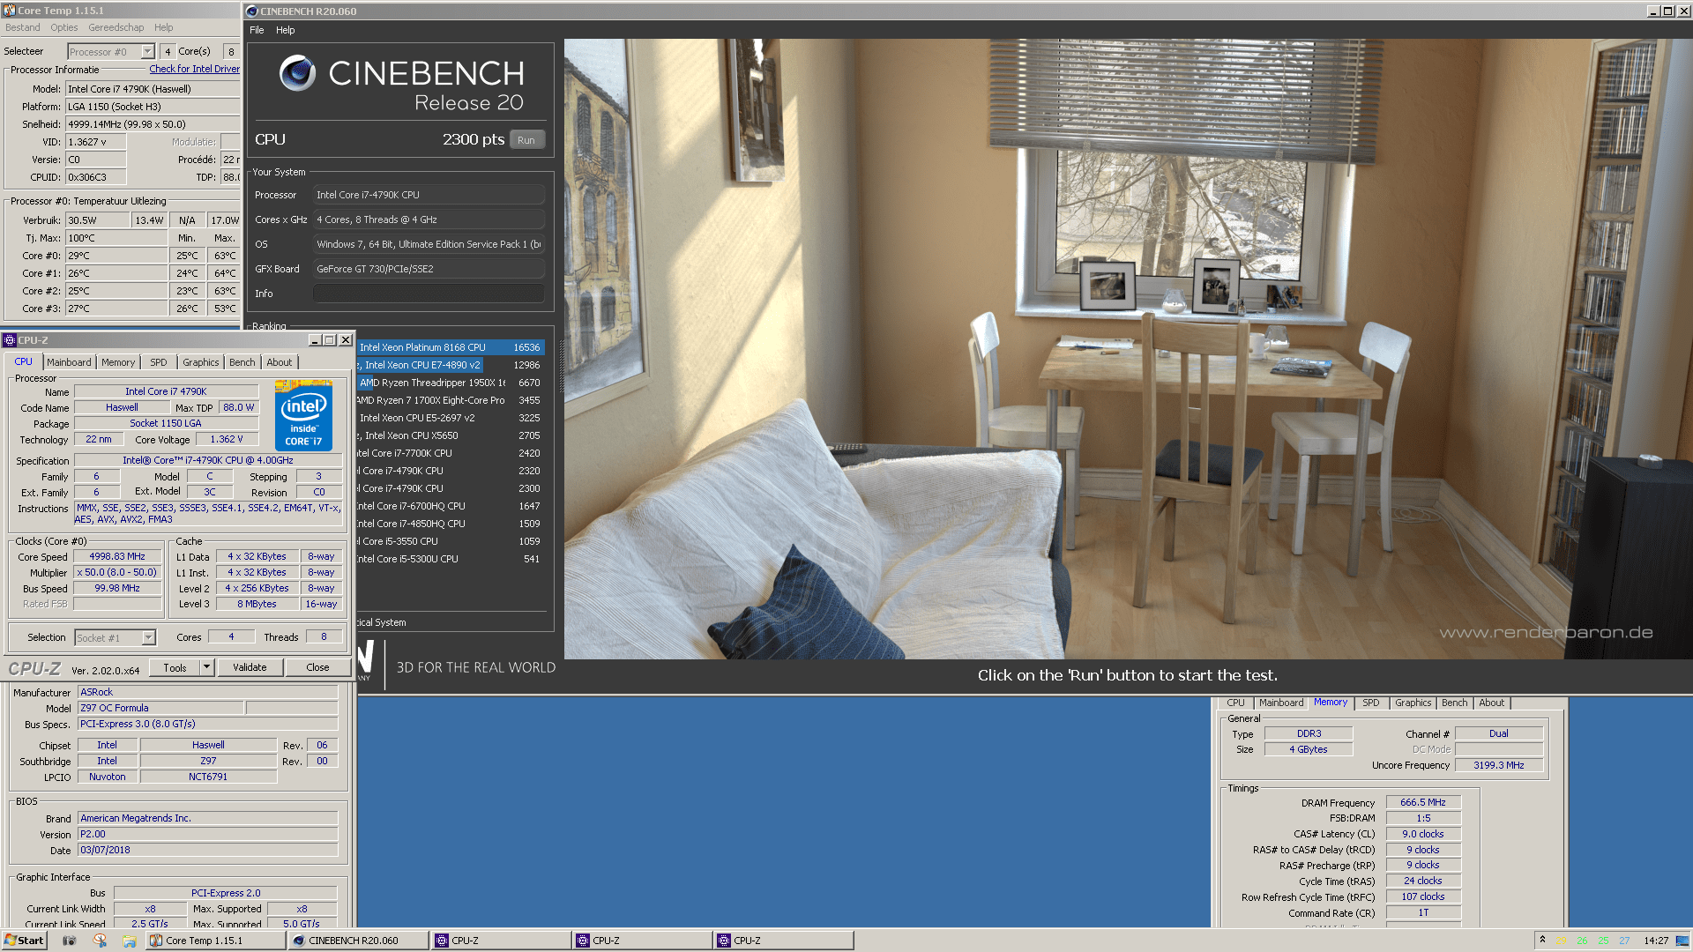Click the Close button in CPU-Z

click(x=317, y=667)
